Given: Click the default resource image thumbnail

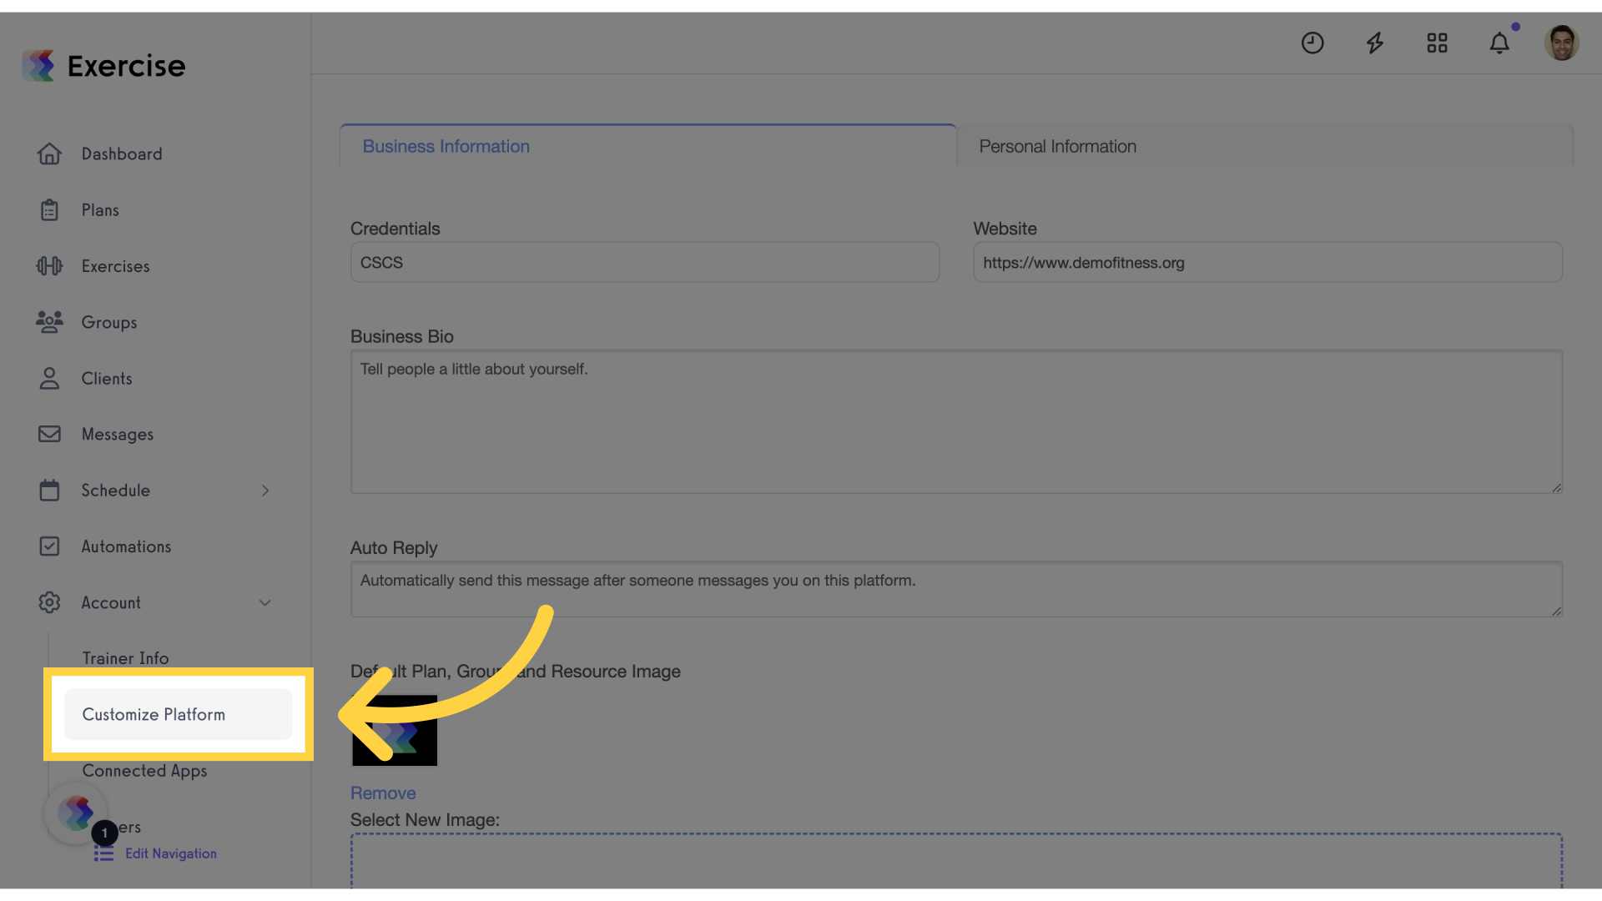Looking at the screenshot, I should click(395, 730).
